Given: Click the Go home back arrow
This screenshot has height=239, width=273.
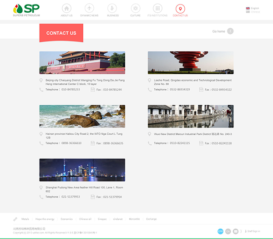Looking at the screenshot, I should [230, 31].
